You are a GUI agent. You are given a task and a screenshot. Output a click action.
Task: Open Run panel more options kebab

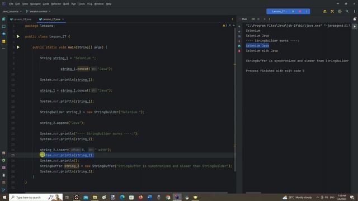[269, 19]
